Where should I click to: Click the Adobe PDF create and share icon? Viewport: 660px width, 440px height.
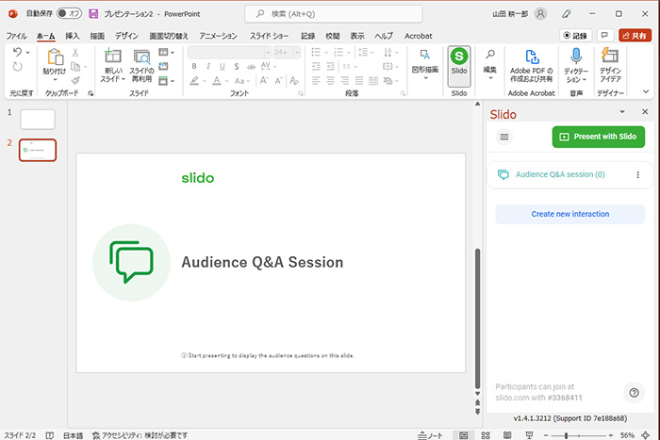click(532, 57)
